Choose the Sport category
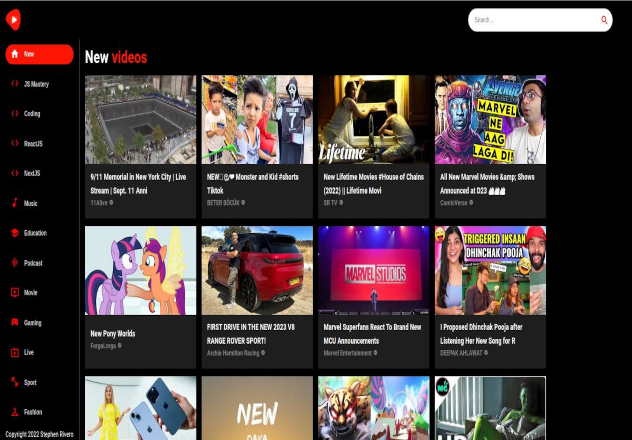The image size is (632, 440). point(30,382)
